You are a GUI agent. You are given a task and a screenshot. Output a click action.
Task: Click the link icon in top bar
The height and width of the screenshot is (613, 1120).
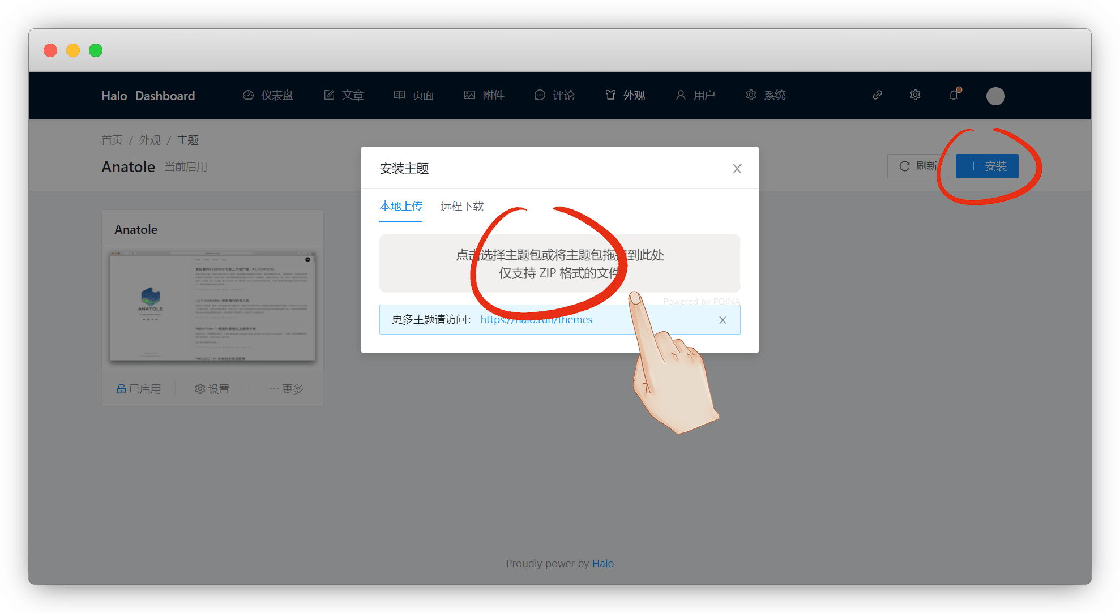click(x=877, y=95)
